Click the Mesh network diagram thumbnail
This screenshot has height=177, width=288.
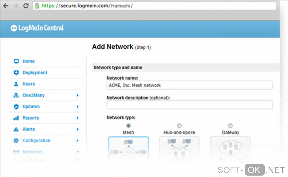point(128,149)
